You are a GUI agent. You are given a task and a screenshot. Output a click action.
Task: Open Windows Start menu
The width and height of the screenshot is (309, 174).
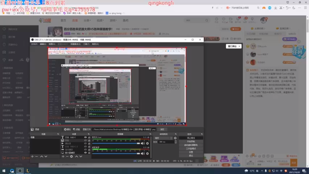pos(4,171)
